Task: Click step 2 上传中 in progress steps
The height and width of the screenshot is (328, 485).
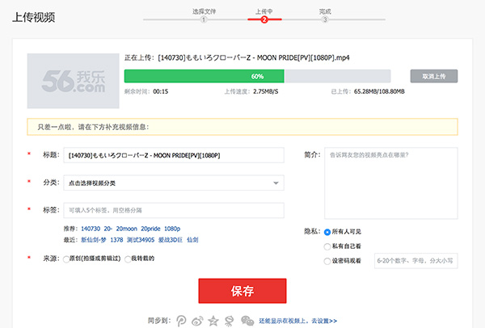Action: point(264,19)
